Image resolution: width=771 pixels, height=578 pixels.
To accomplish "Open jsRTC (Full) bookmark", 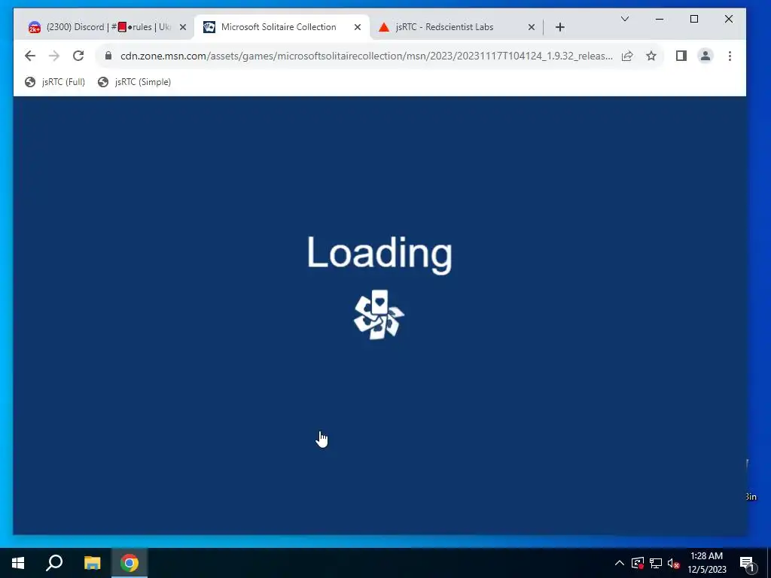I will point(54,82).
